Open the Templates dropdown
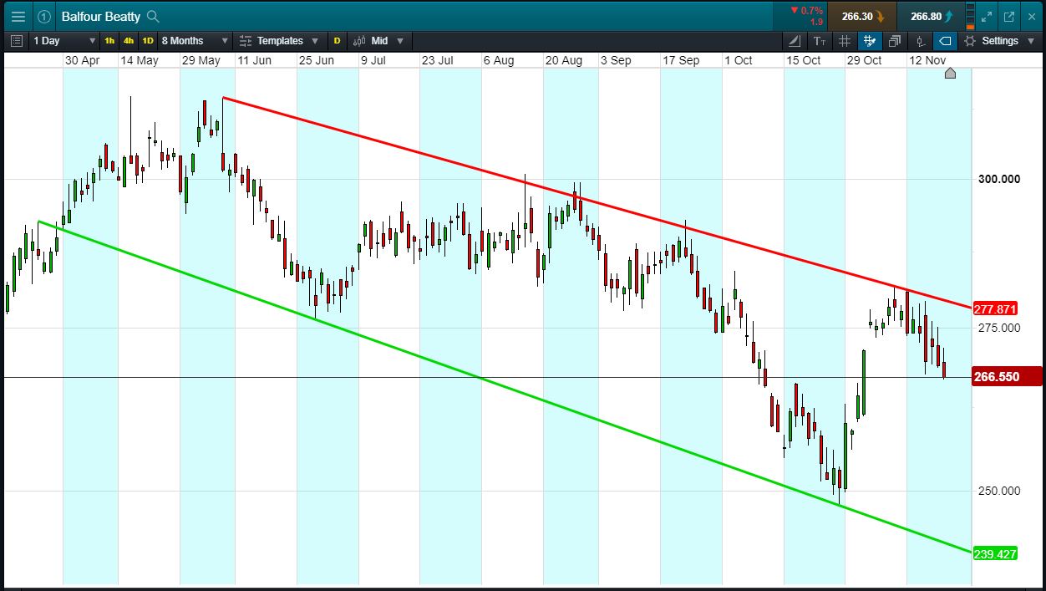Image resolution: width=1046 pixels, height=591 pixels. [x=280, y=40]
